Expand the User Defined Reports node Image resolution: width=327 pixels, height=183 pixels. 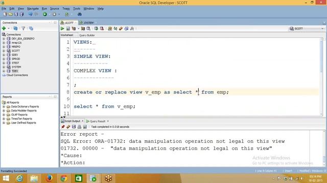point(4,123)
